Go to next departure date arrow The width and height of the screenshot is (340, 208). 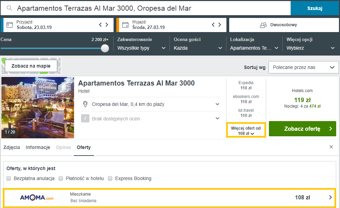click(220, 25)
